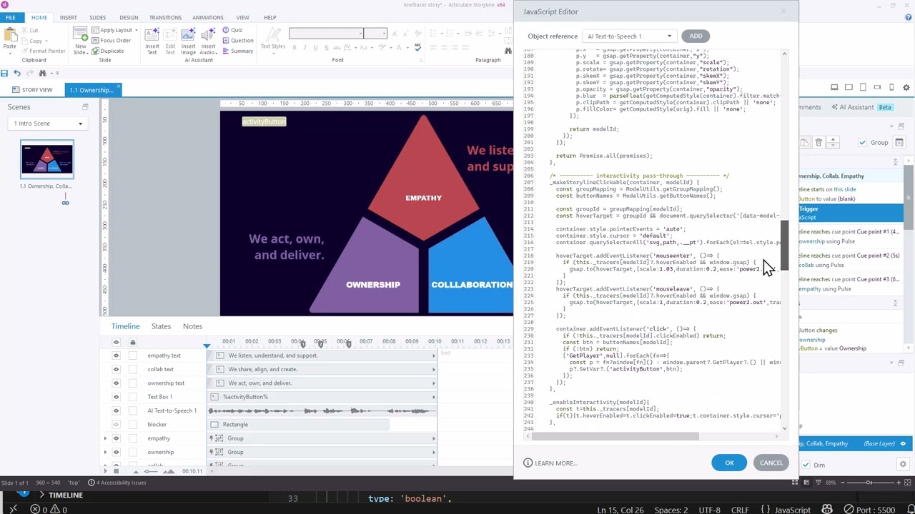This screenshot has width=915, height=514.
Task: Click the timeline lock-all padlock icon
Action: (x=132, y=343)
